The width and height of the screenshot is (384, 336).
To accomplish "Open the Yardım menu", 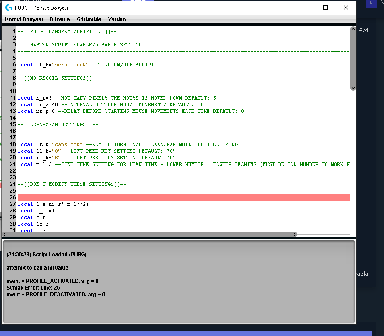I will [117, 19].
